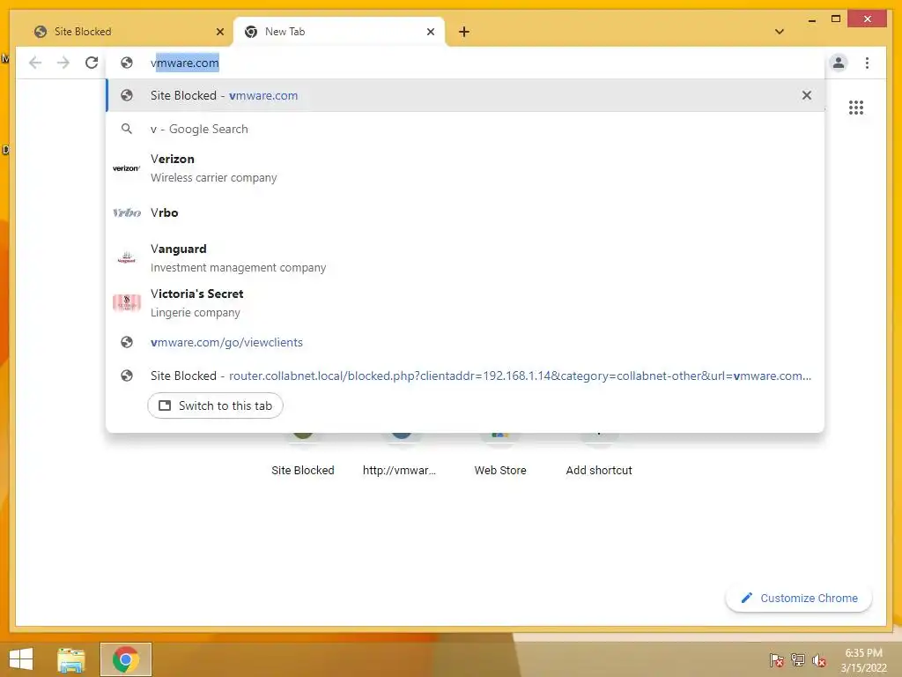
Task: Open the Google apps grid
Action: click(856, 108)
